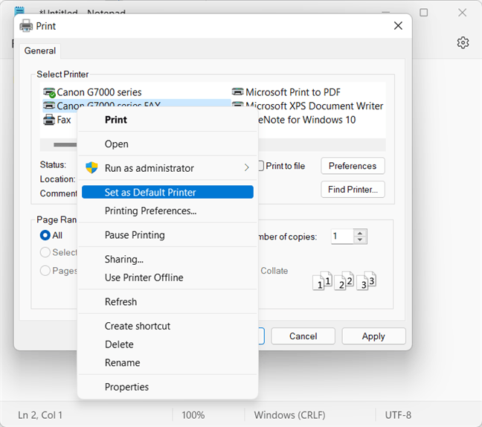Increase number of copies with up arrow
The height and width of the screenshot is (427, 482).
[360, 233]
